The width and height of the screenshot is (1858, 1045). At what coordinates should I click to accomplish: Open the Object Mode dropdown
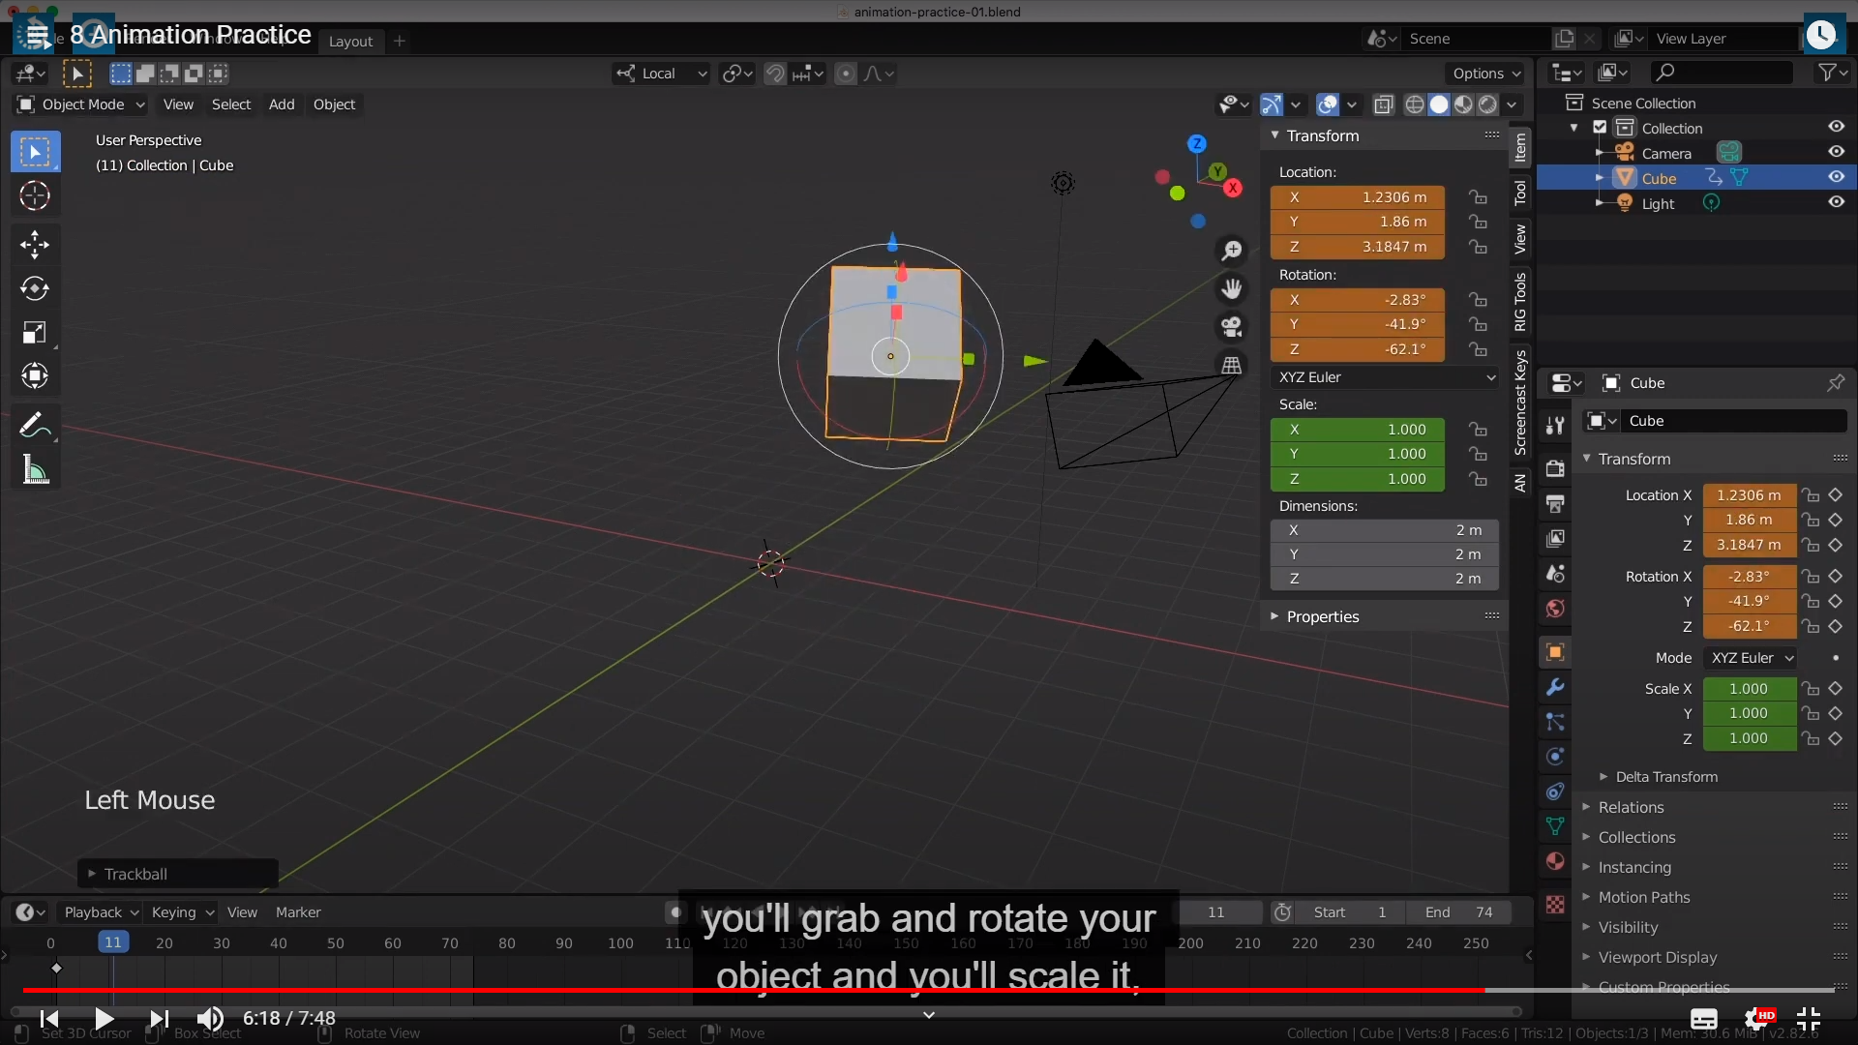click(x=82, y=104)
